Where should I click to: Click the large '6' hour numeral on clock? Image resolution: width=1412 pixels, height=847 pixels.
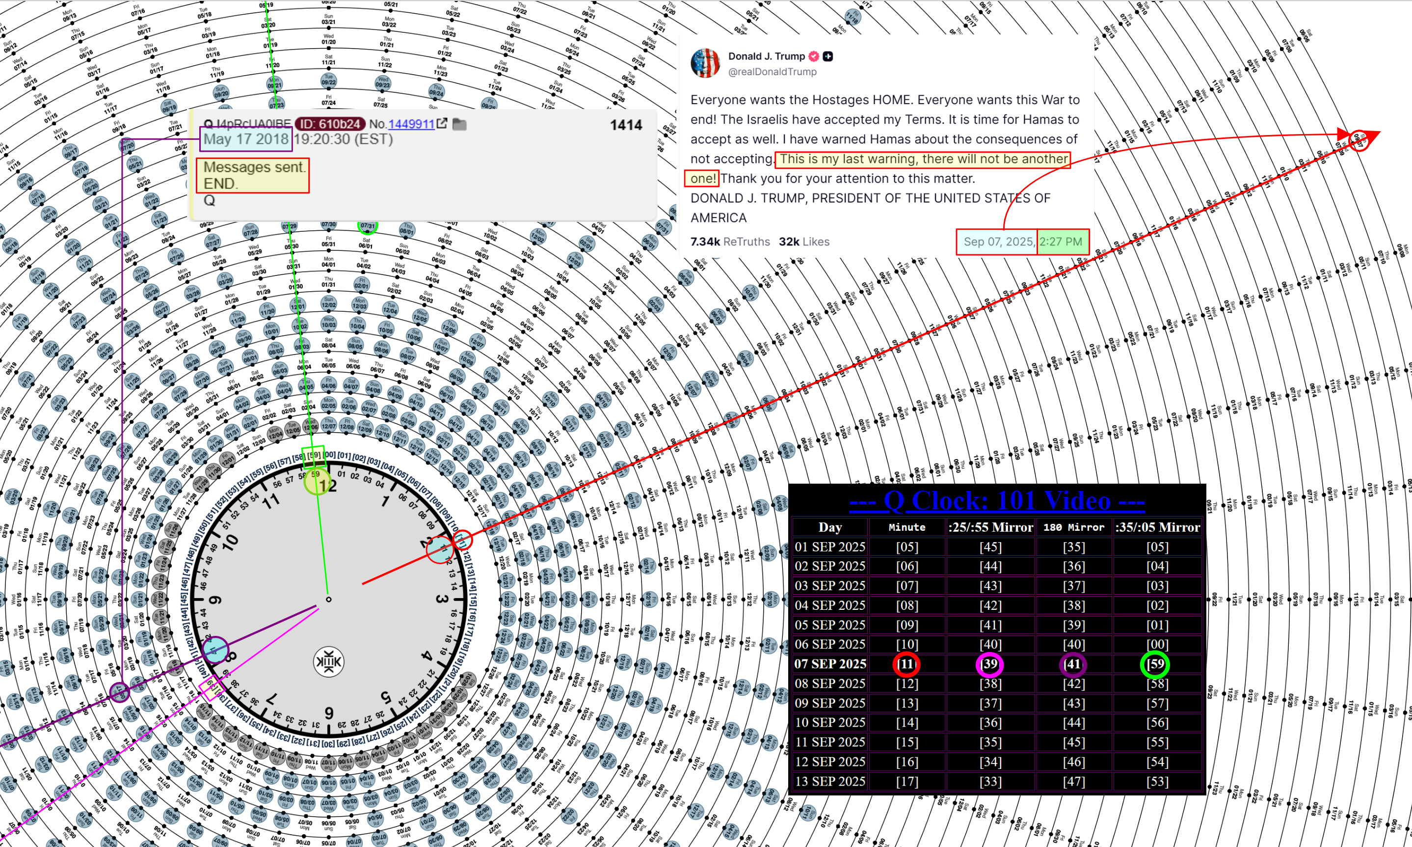point(329,713)
